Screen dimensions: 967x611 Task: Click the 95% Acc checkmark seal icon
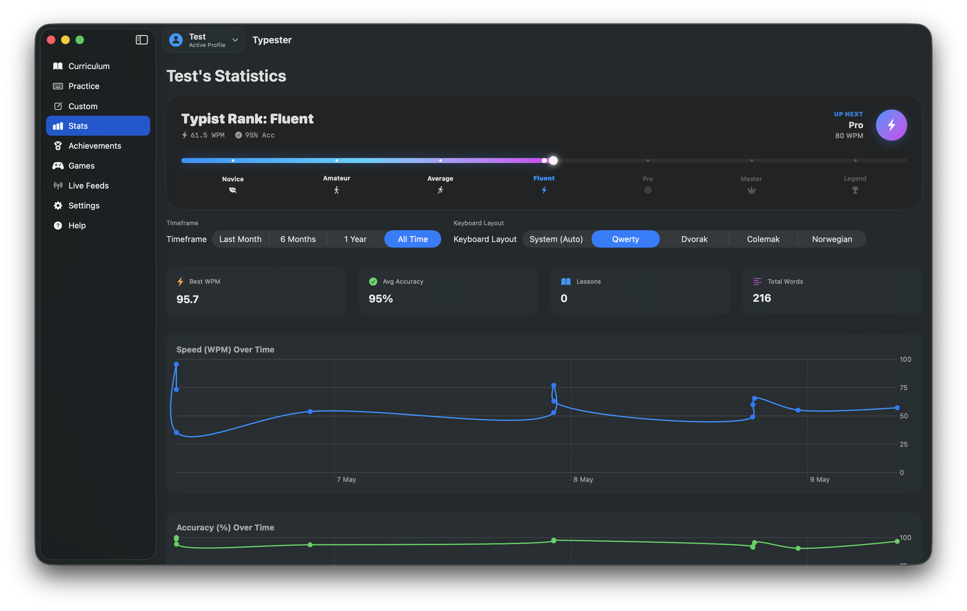pos(238,135)
